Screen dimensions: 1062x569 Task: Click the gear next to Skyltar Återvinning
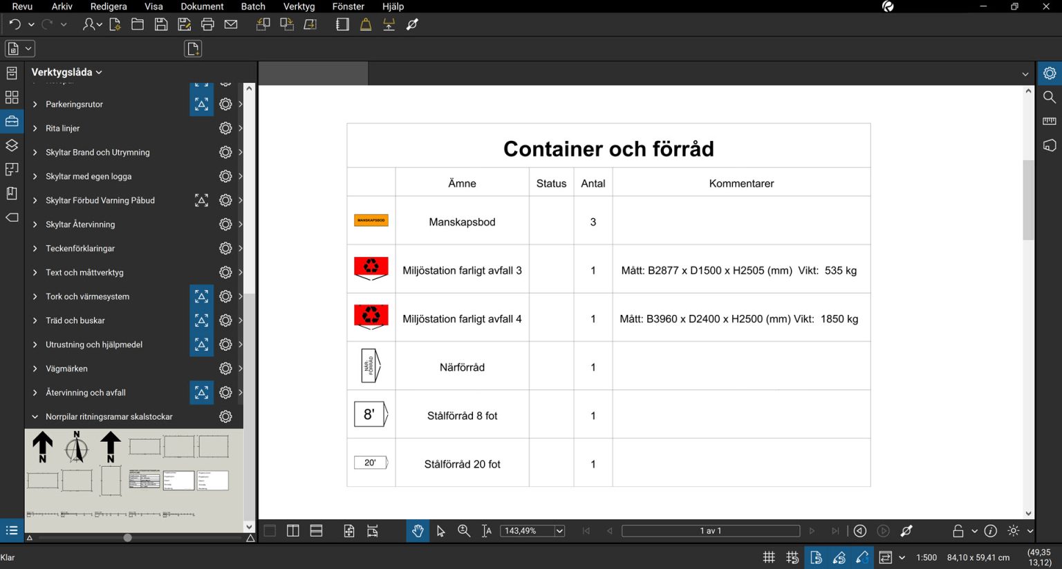(x=225, y=224)
